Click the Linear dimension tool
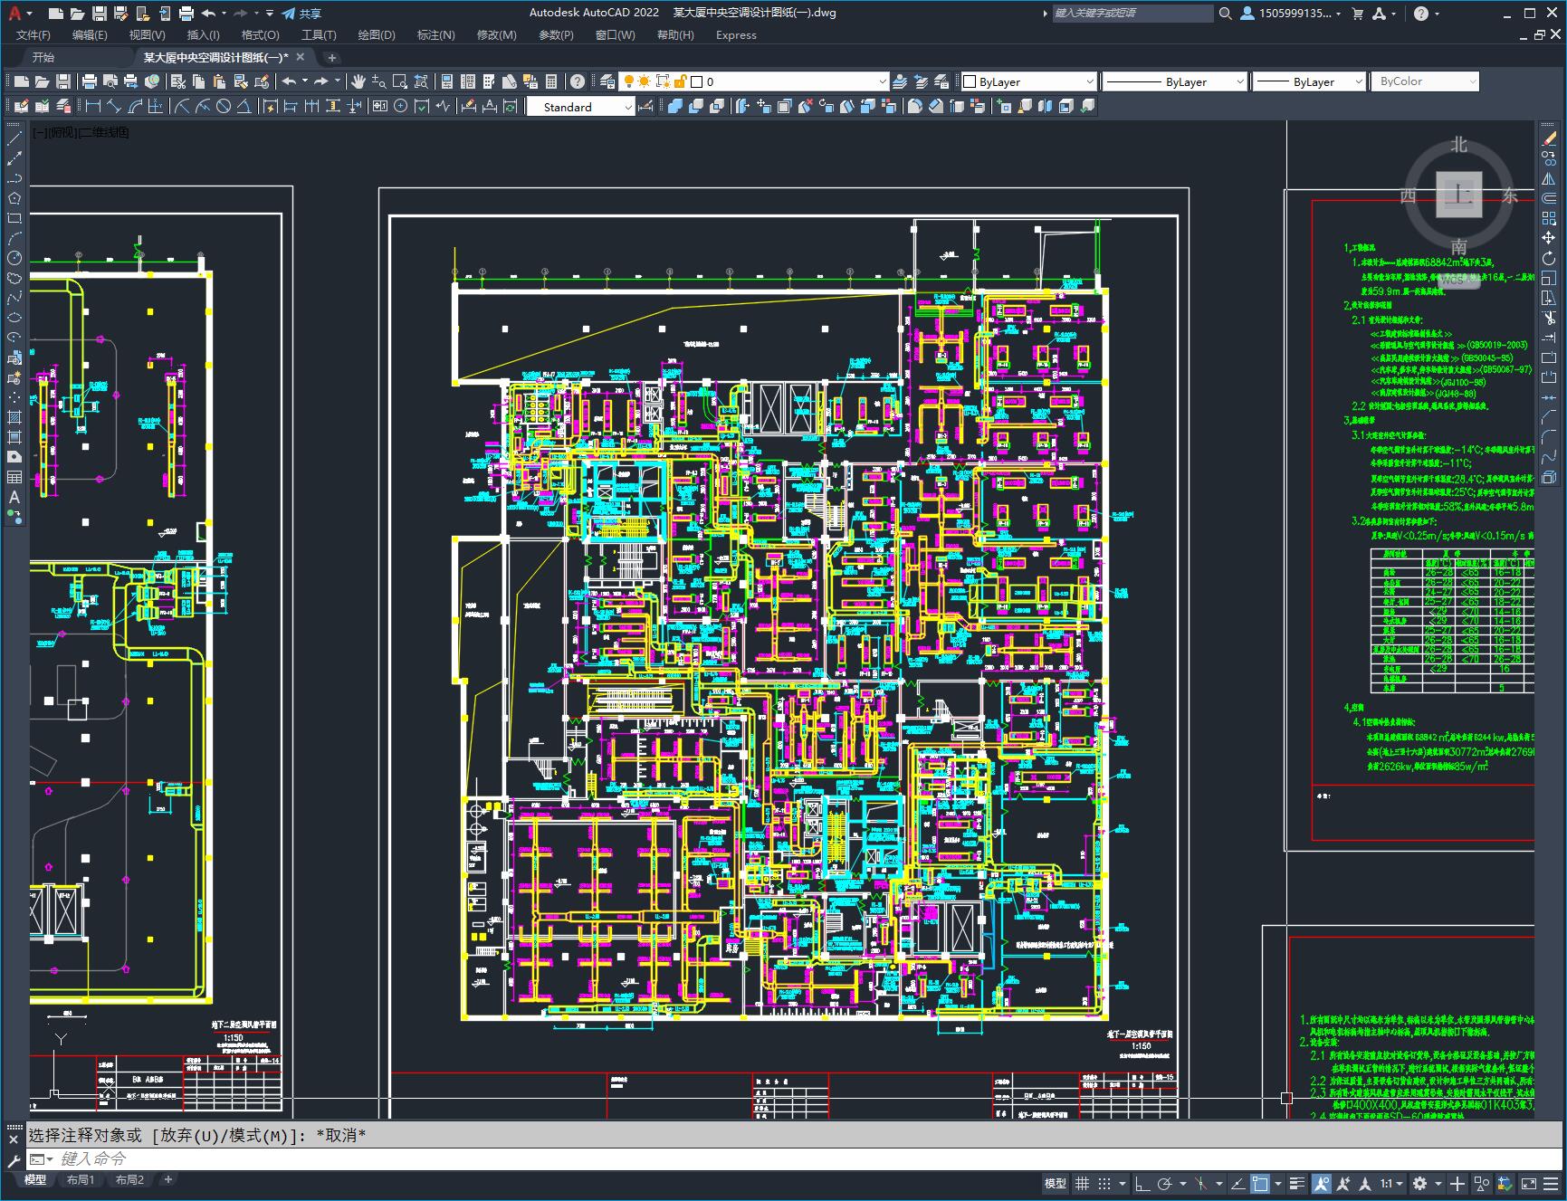Image resolution: width=1567 pixels, height=1201 pixels. tap(92, 107)
